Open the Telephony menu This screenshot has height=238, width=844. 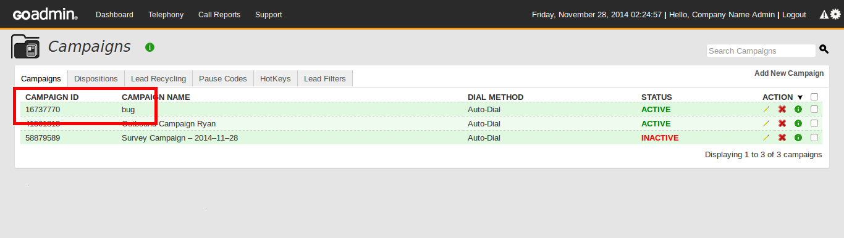pyautogui.click(x=166, y=15)
